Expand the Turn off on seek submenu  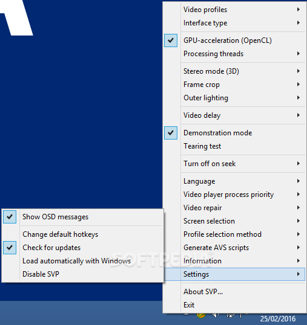pyautogui.click(x=234, y=164)
